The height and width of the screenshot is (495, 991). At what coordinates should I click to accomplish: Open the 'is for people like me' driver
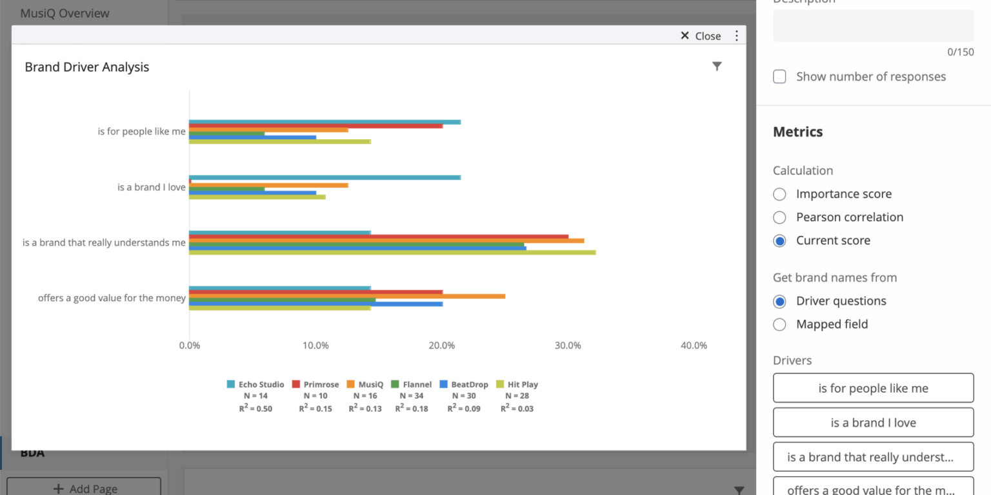(x=874, y=388)
